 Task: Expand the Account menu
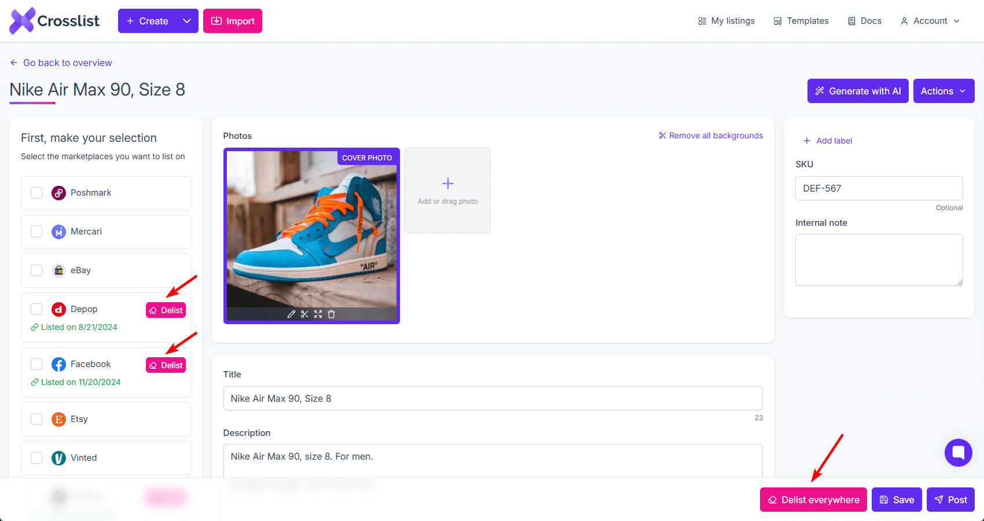(x=930, y=21)
